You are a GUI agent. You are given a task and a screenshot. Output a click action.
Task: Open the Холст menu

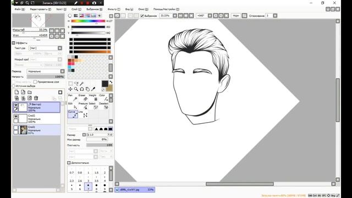pyautogui.click(x=61, y=9)
